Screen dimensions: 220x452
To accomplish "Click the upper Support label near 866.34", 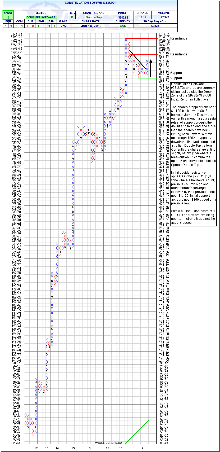I will pyautogui.click(x=176, y=73).
